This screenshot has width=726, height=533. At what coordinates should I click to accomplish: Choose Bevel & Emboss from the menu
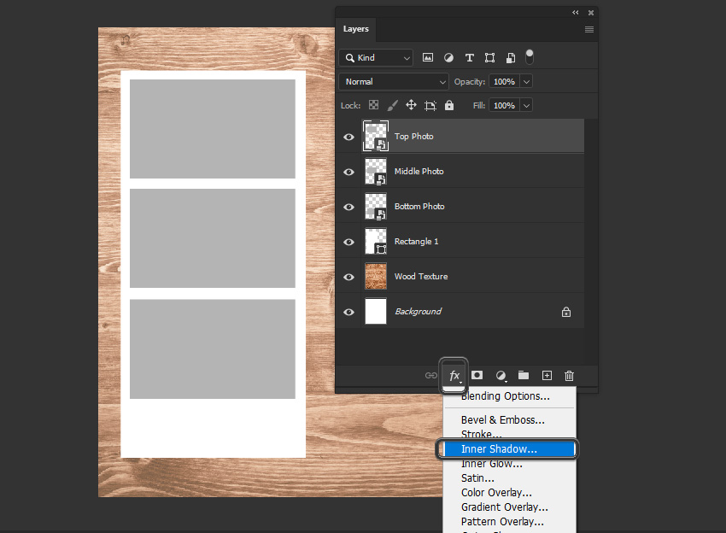point(503,420)
